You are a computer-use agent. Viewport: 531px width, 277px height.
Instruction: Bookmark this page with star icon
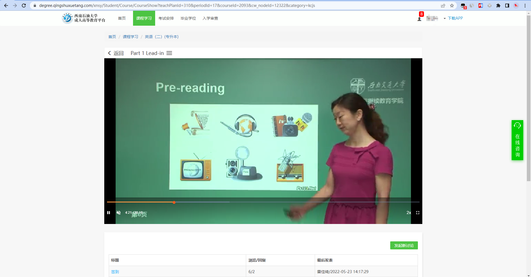click(x=452, y=6)
